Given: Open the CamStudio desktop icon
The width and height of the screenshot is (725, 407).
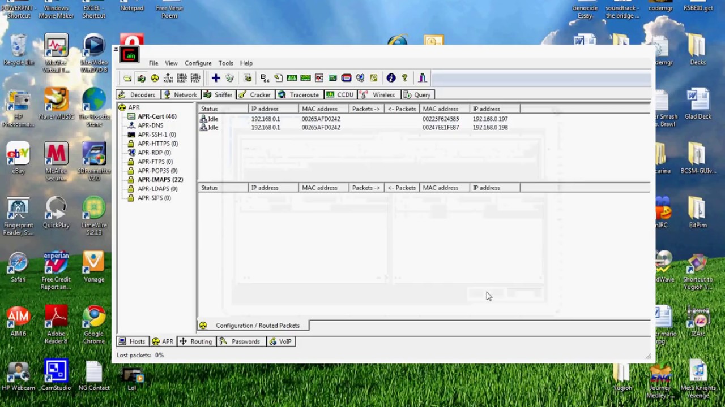Looking at the screenshot, I should click(56, 375).
